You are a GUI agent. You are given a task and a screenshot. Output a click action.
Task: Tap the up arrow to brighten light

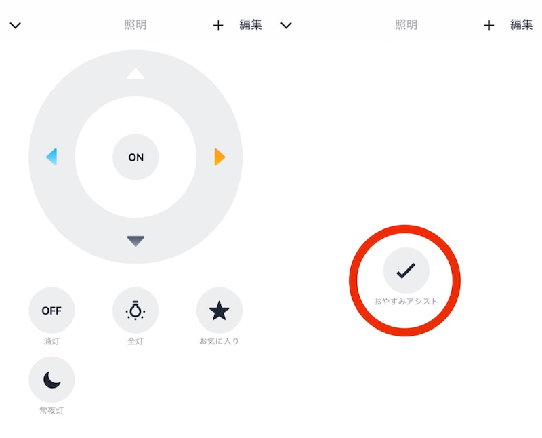point(135,73)
